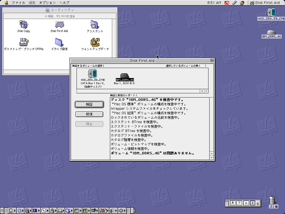Collapse the Control Strip using end tab
Viewport: 285px width, 214px height.
pos(133,211)
